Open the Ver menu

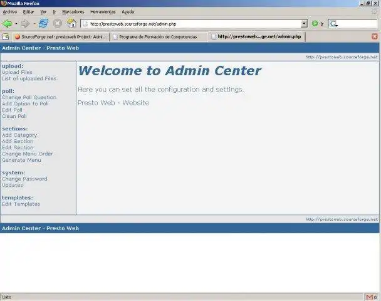[43, 12]
